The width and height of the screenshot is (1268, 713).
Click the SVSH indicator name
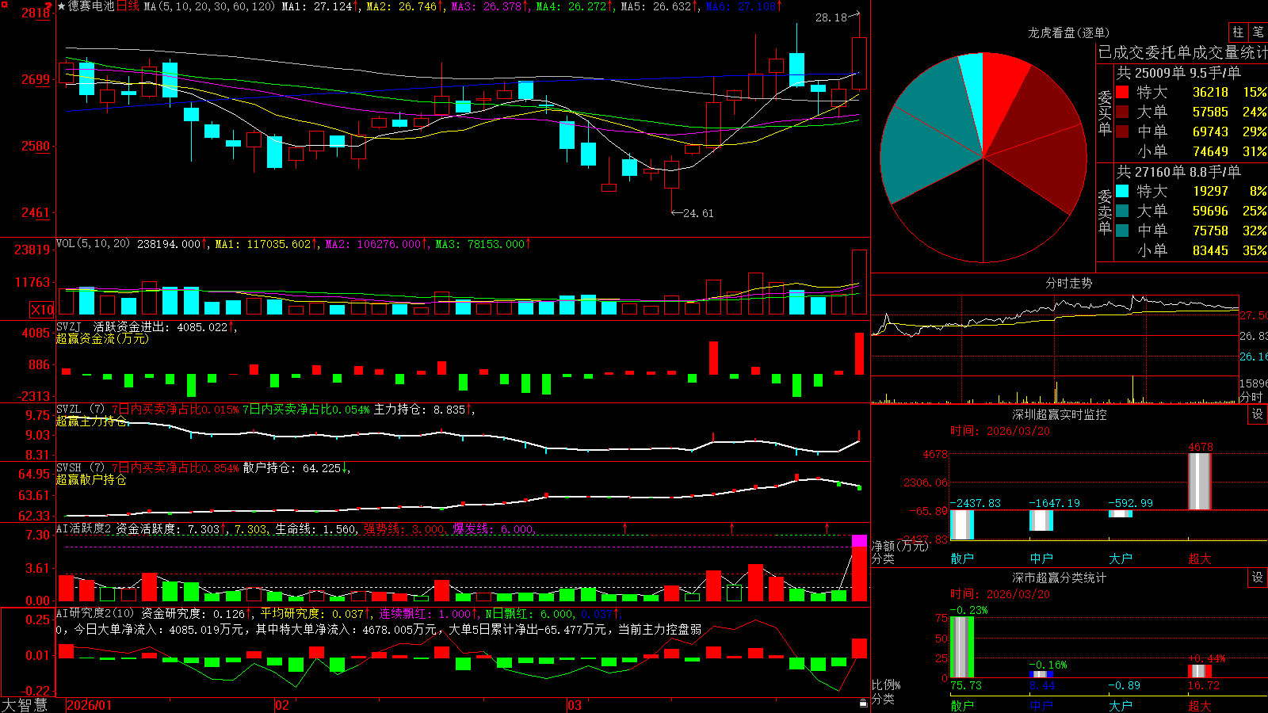tap(69, 467)
